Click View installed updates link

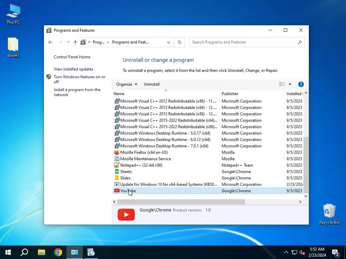tap(73, 69)
